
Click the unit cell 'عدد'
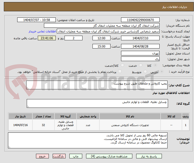(x=88, y=125)
